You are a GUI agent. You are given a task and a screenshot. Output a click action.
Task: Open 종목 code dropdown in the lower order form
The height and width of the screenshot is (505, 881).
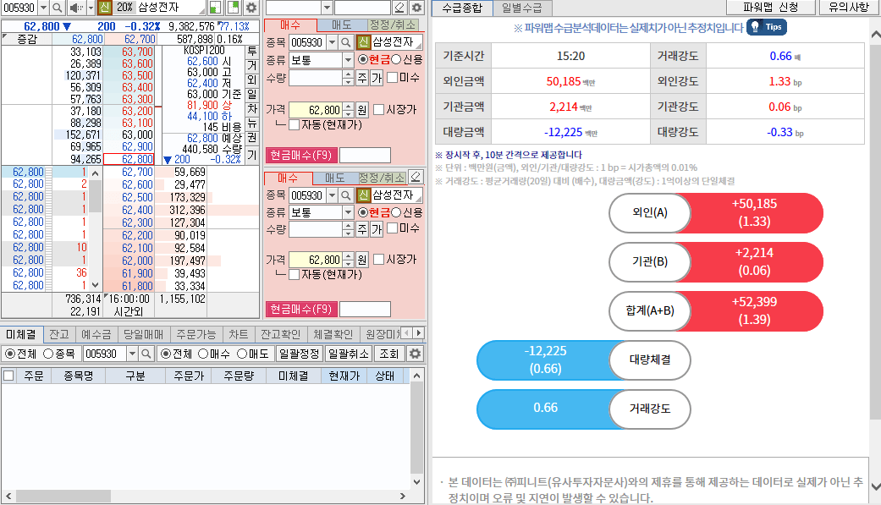(332, 195)
